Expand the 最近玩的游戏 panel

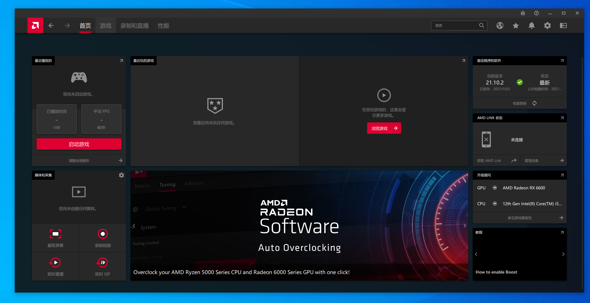pos(464,61)
